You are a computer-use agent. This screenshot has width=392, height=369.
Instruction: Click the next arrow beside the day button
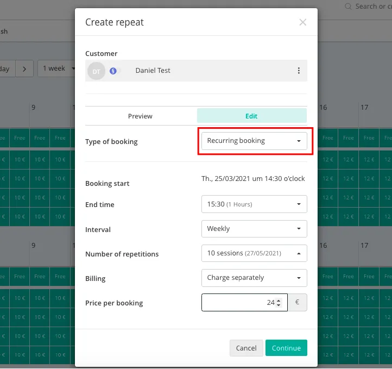point(24,69)
